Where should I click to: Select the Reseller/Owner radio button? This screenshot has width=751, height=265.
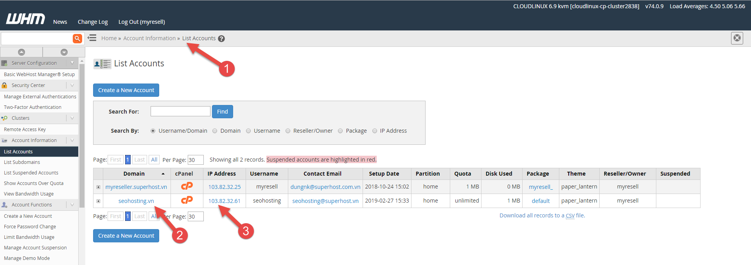[x=288, y=131]
